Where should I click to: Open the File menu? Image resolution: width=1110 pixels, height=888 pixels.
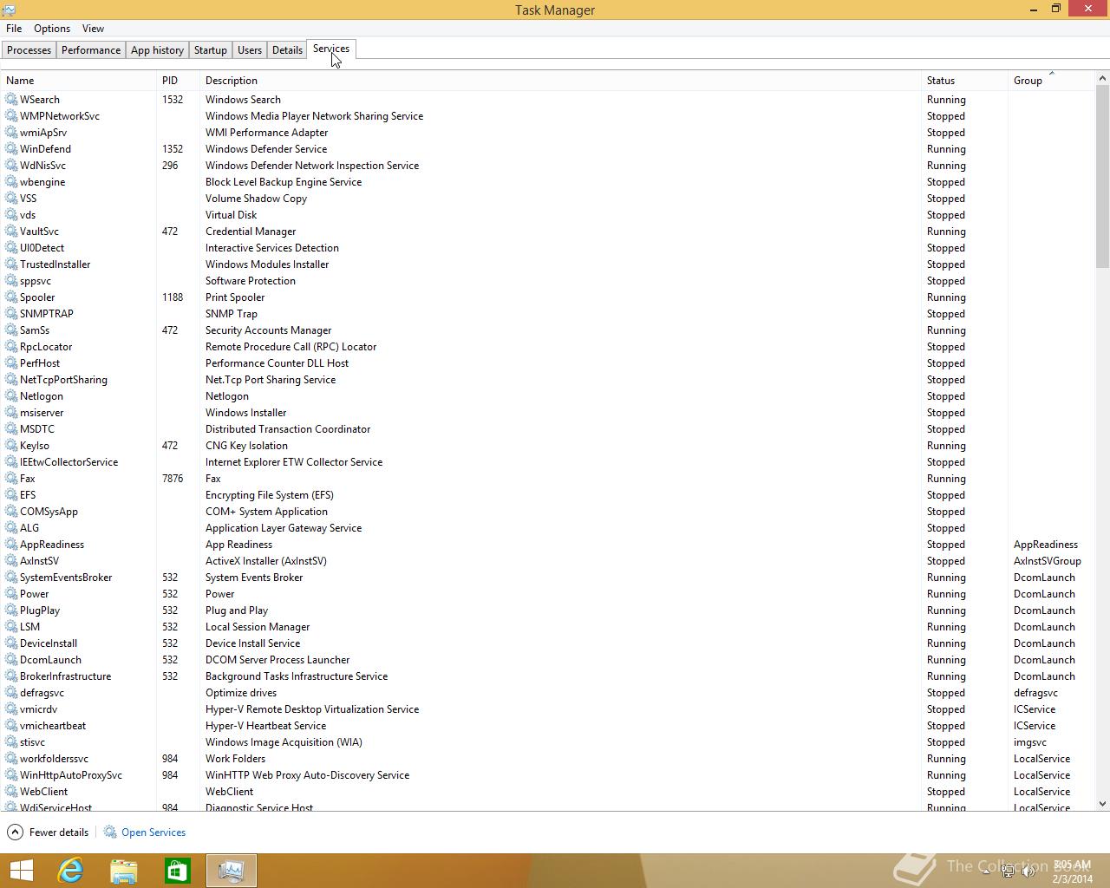click(x=14, y=29)
